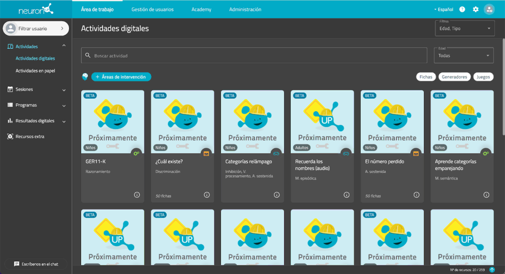505x274 pixels.
Task: Click the green generator gear on GER11-K card
Action: [x=136, y=154]
